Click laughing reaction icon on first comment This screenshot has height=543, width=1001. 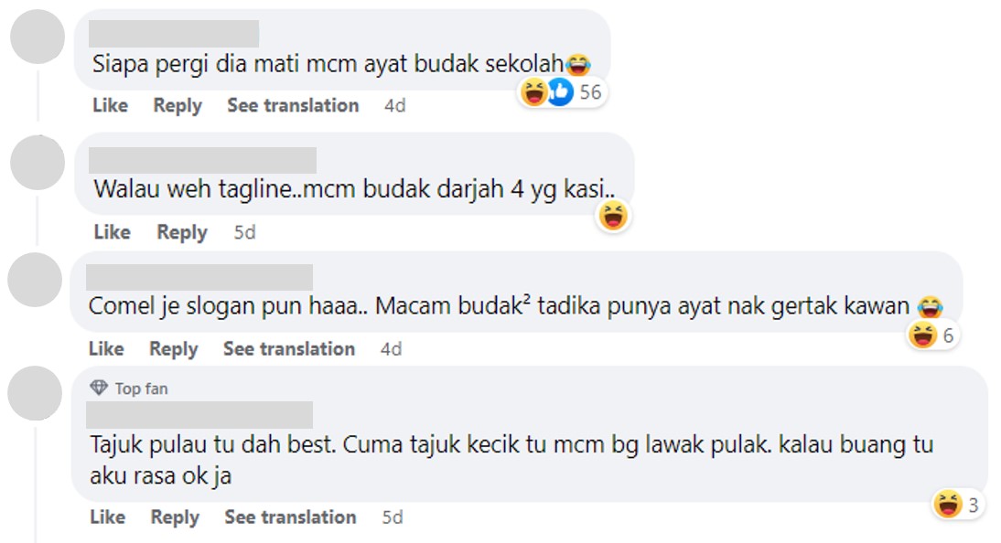pos(534,91)
